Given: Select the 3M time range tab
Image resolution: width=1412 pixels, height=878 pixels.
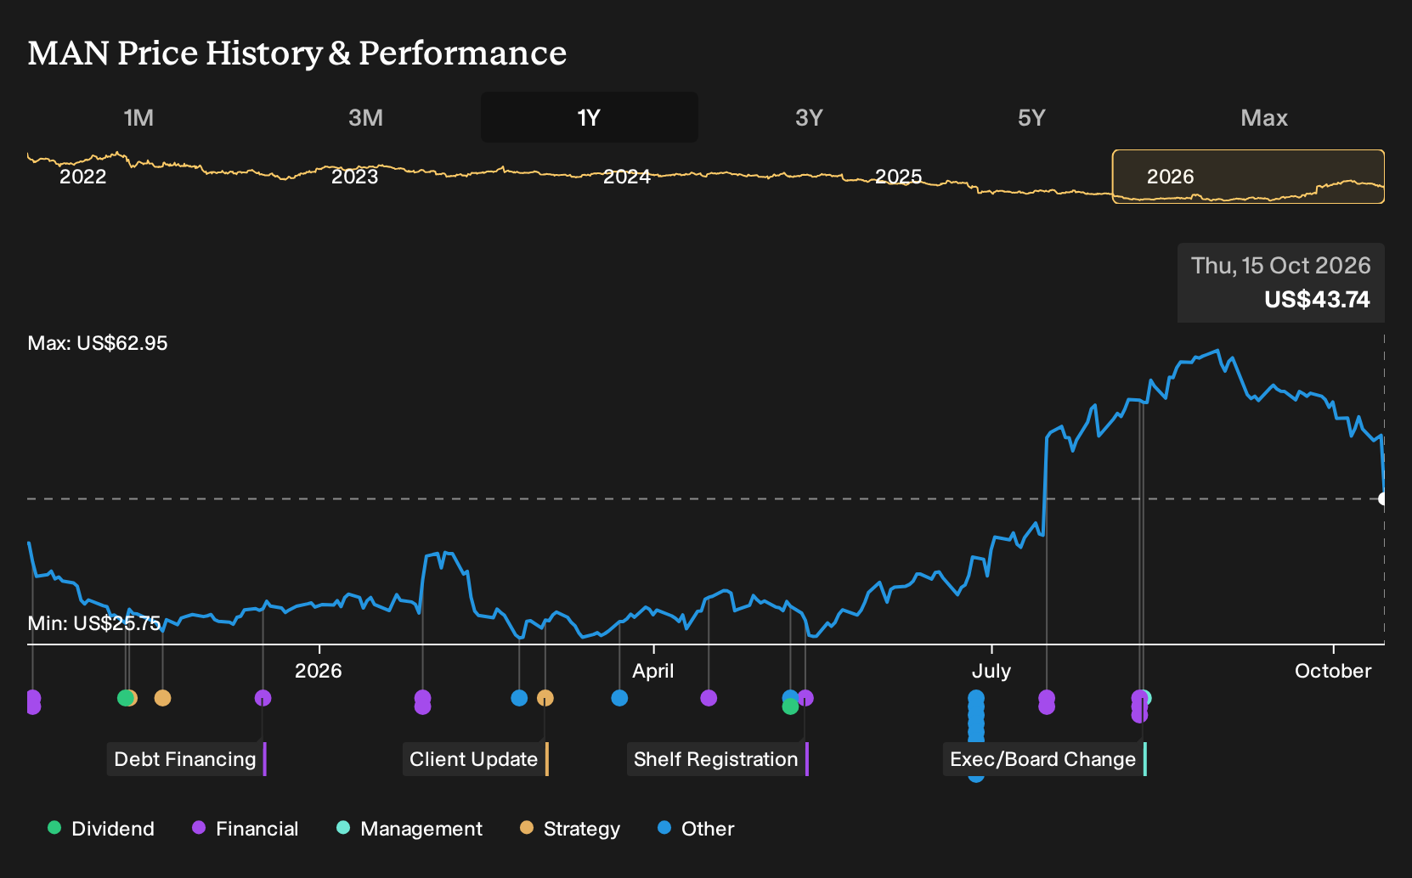Looking at the screenshot, I should tap(365, 117).
